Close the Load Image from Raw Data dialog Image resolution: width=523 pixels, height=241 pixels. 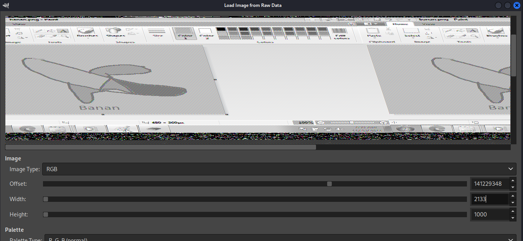516,5
